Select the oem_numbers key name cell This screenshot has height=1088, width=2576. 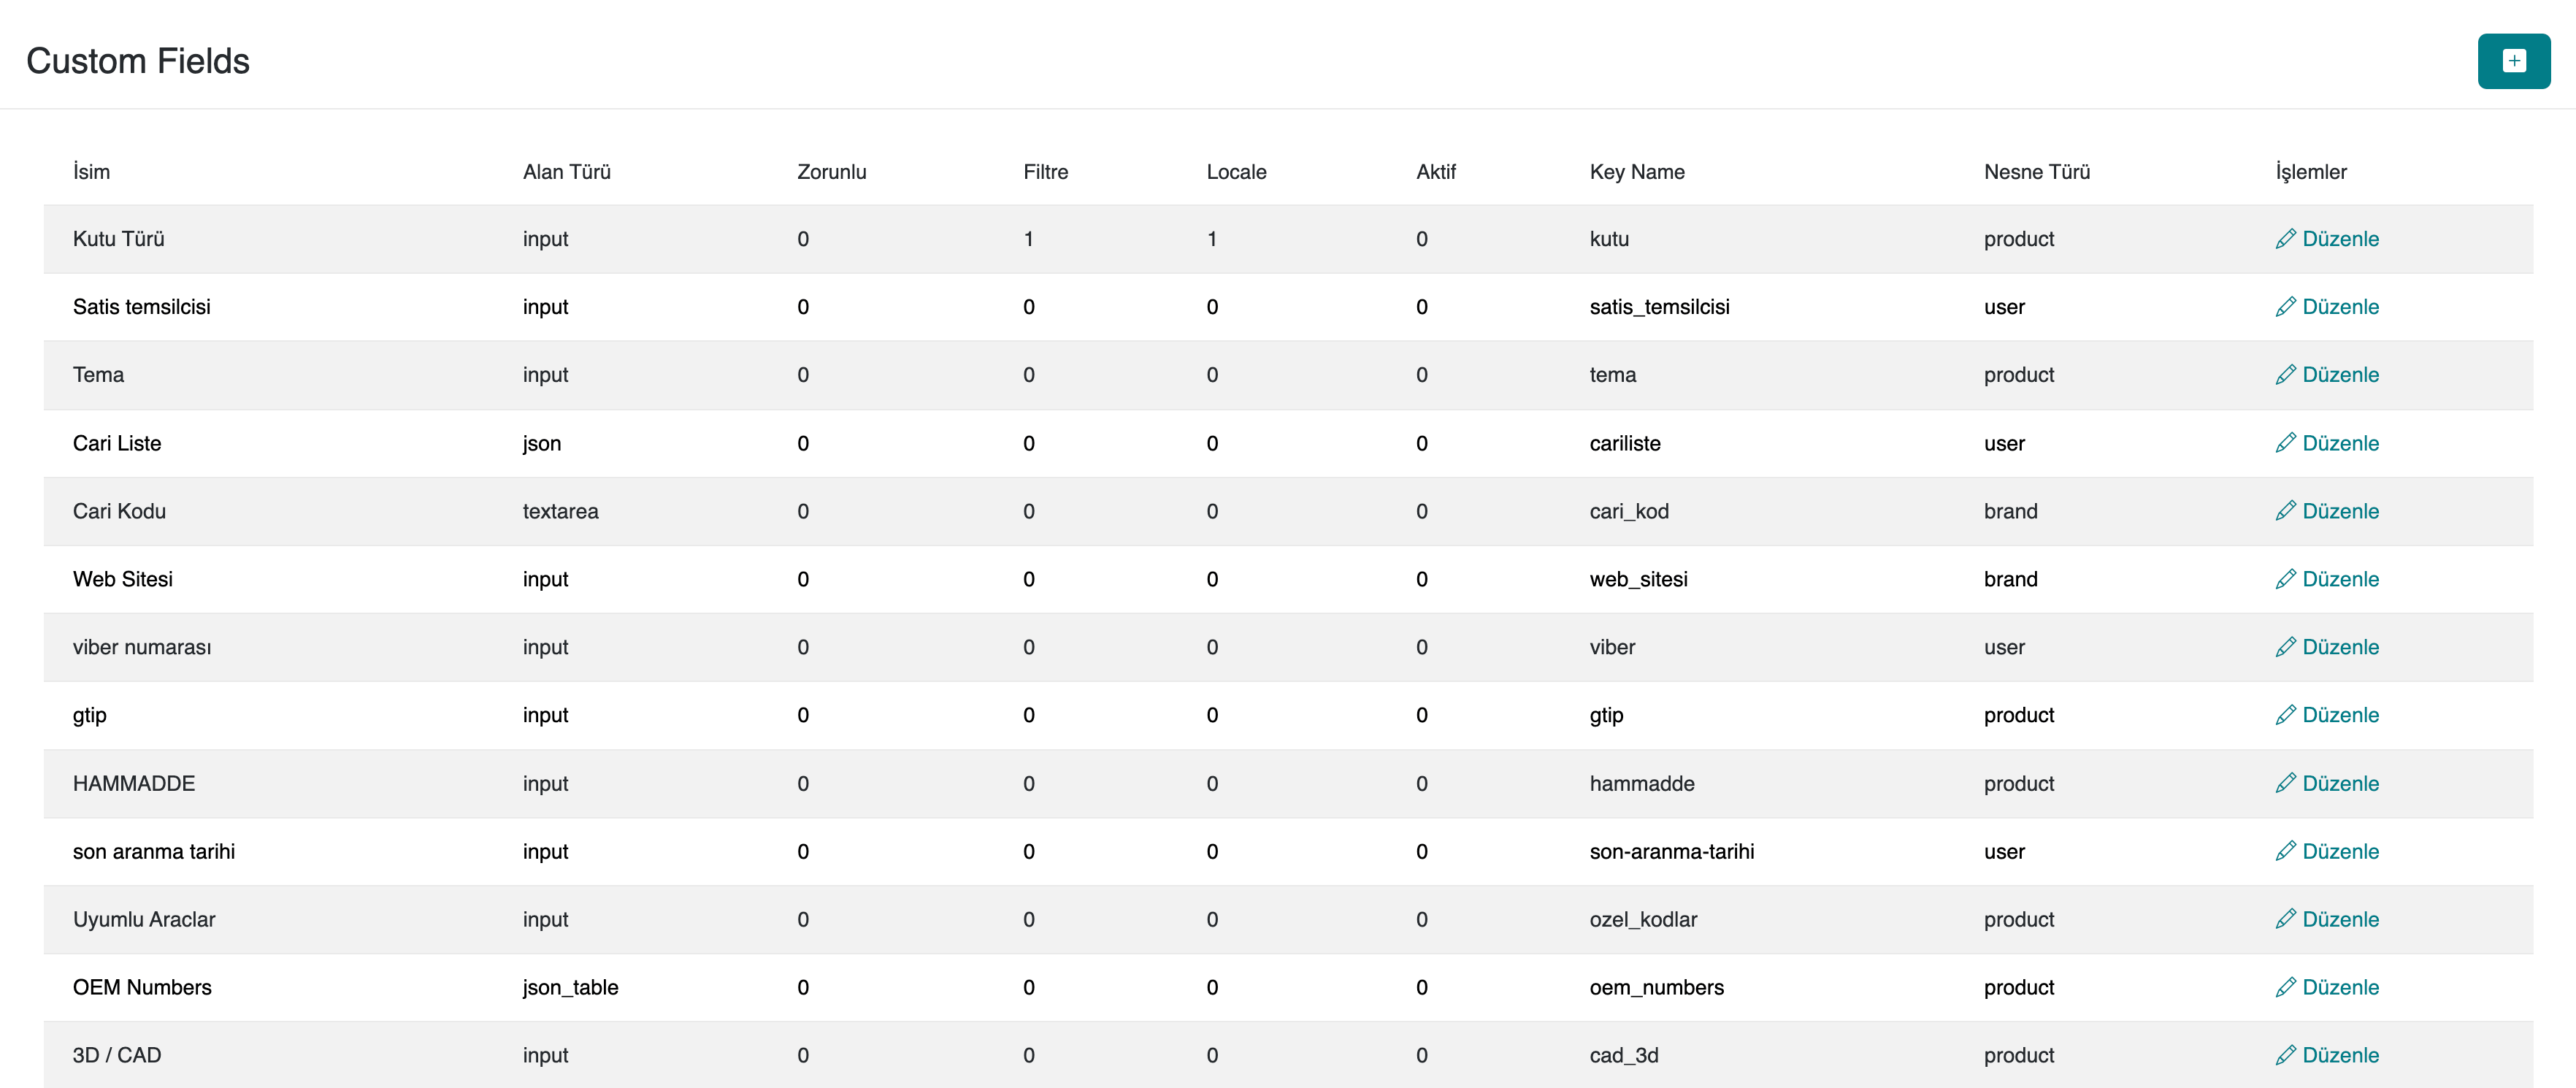1656,987
